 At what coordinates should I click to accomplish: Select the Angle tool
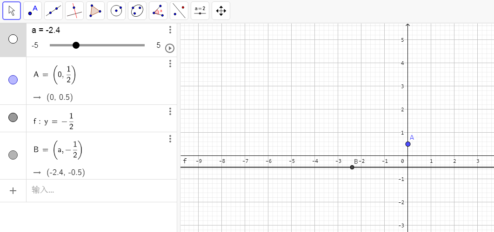(158, 10)
